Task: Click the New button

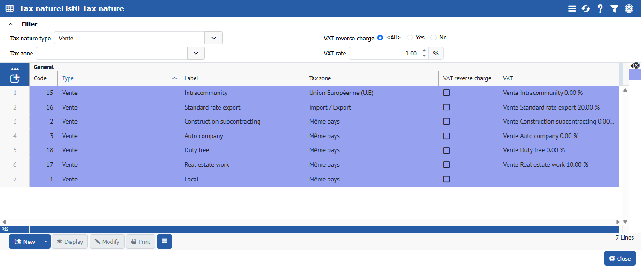Action: [x=25, y=242]
